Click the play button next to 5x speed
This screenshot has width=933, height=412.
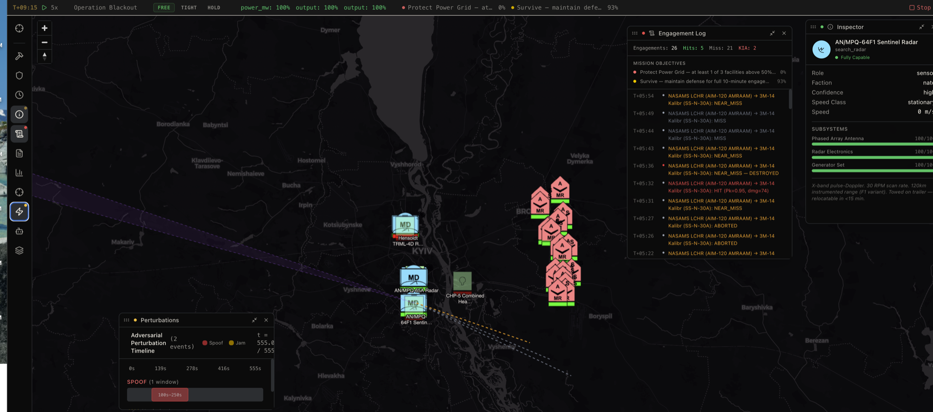[x=44, y=8]
